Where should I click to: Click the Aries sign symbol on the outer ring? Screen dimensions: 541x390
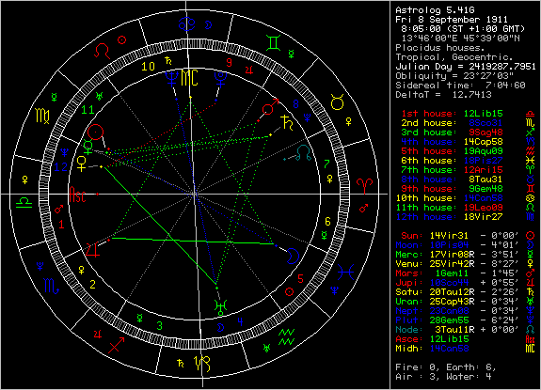click(x=365, y=186)
